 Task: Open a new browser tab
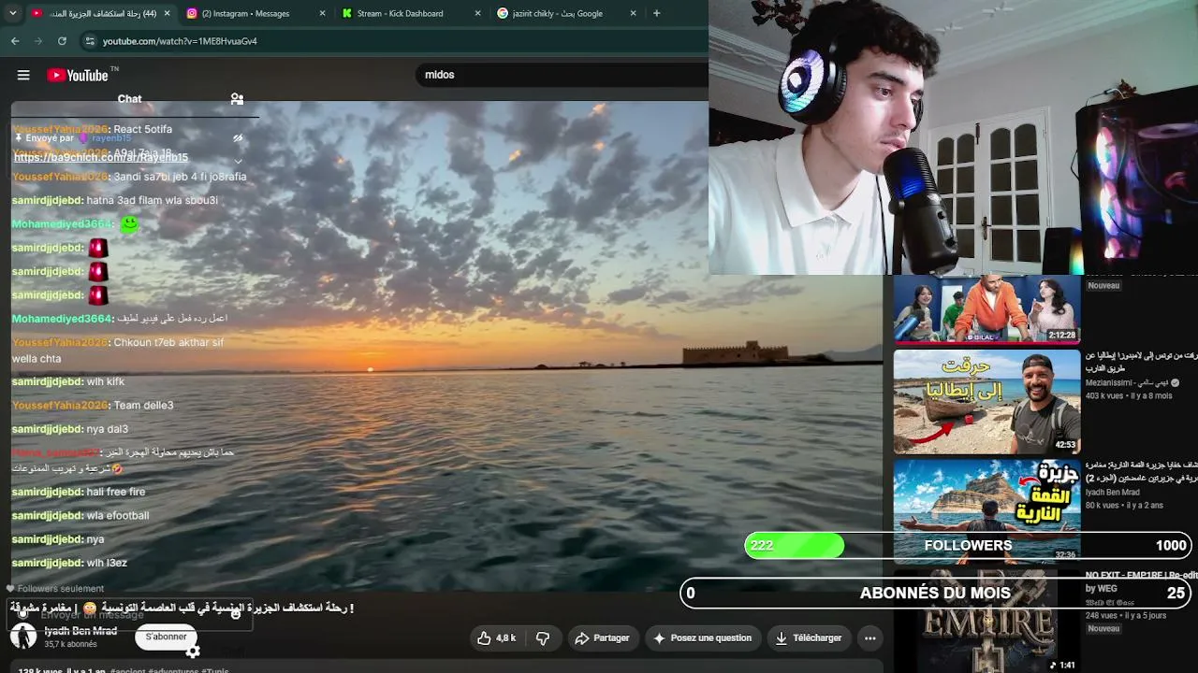tap(656, 13)
